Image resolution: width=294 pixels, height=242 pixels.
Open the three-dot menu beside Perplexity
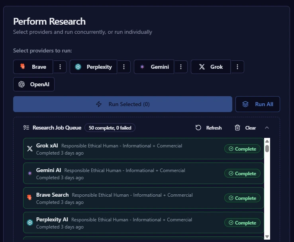click(x=124, y=67)
